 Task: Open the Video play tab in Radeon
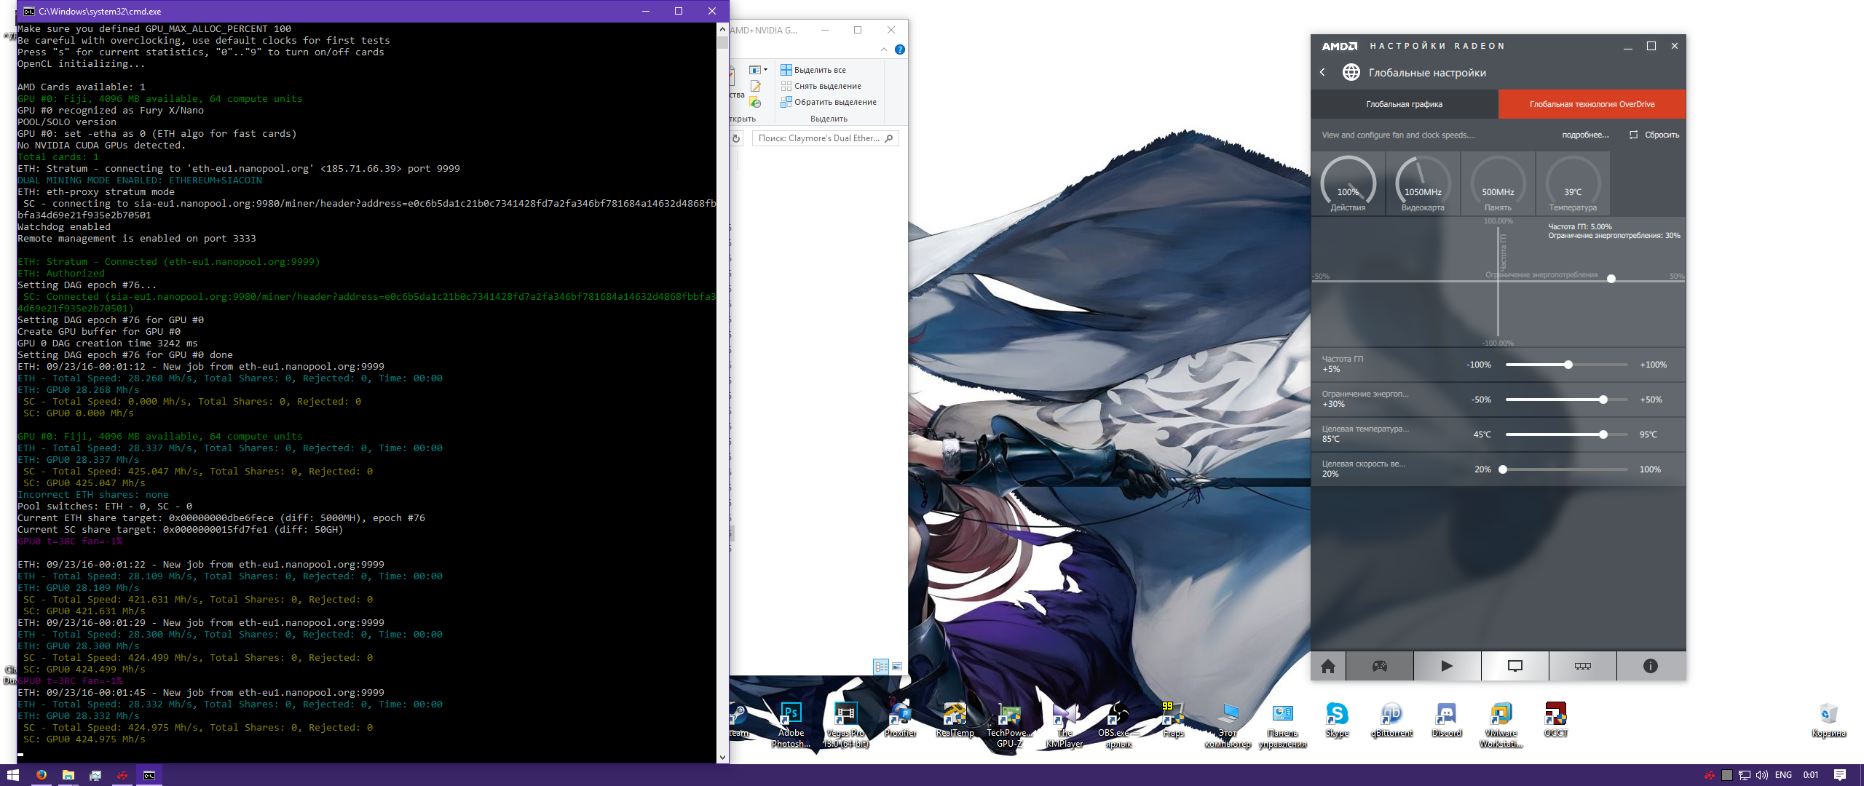pyautogui.click(x=1447, y=666)
